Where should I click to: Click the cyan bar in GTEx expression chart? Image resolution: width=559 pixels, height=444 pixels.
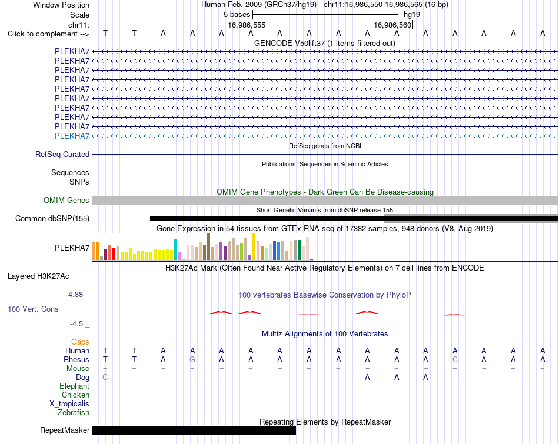[x=175, y=250]
